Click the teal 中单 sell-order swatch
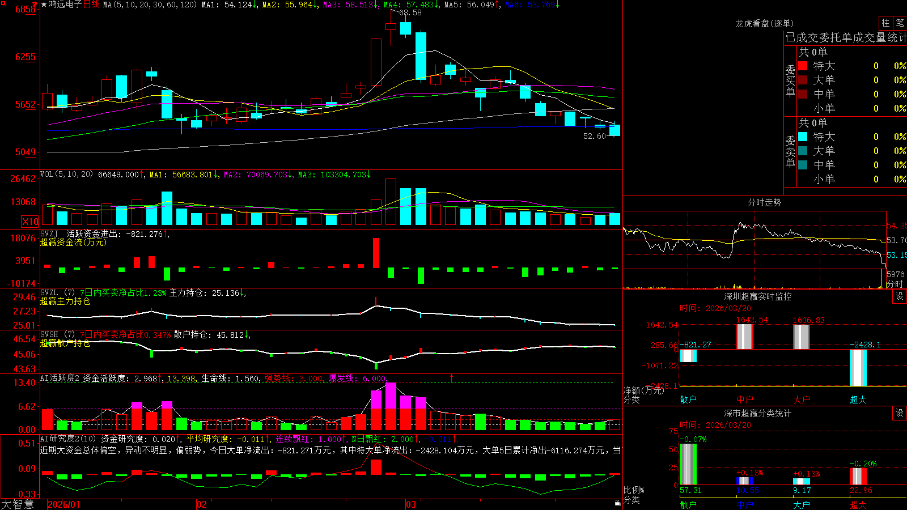 pyautogui.click(x=803, y=165)
